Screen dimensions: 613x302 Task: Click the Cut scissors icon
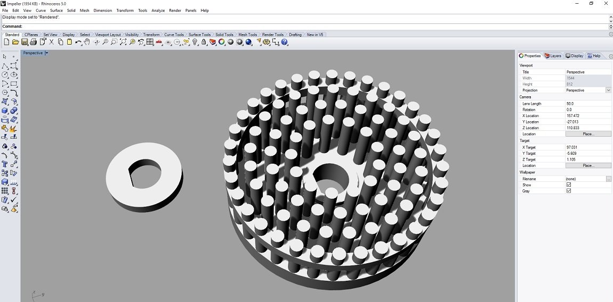[51, 42]
